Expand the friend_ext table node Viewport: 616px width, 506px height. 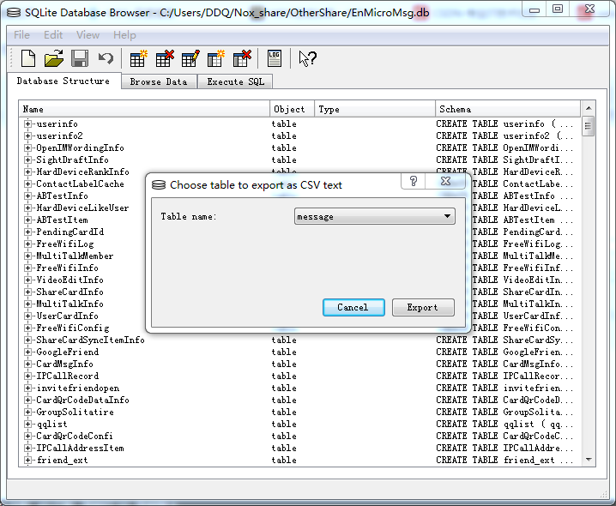[x=27, y=460]
